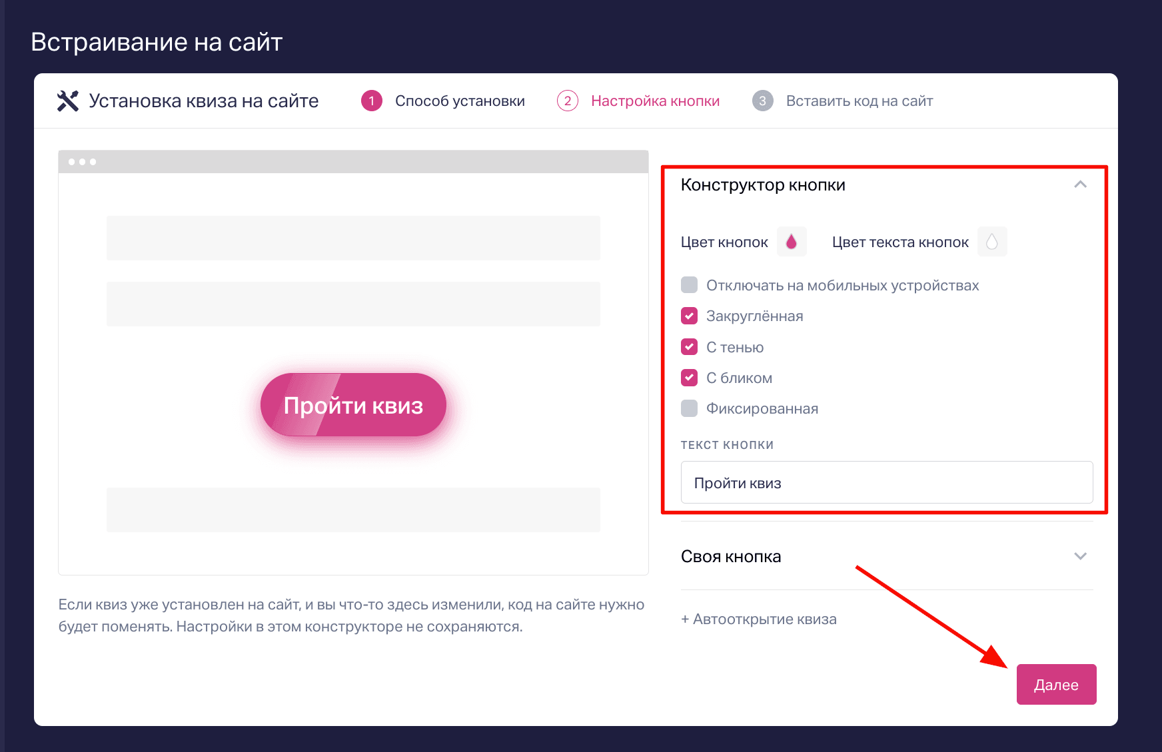Expand the Своя кнопка section chevron
The height and width of the screenshot is (752, 1162).
1081,556
